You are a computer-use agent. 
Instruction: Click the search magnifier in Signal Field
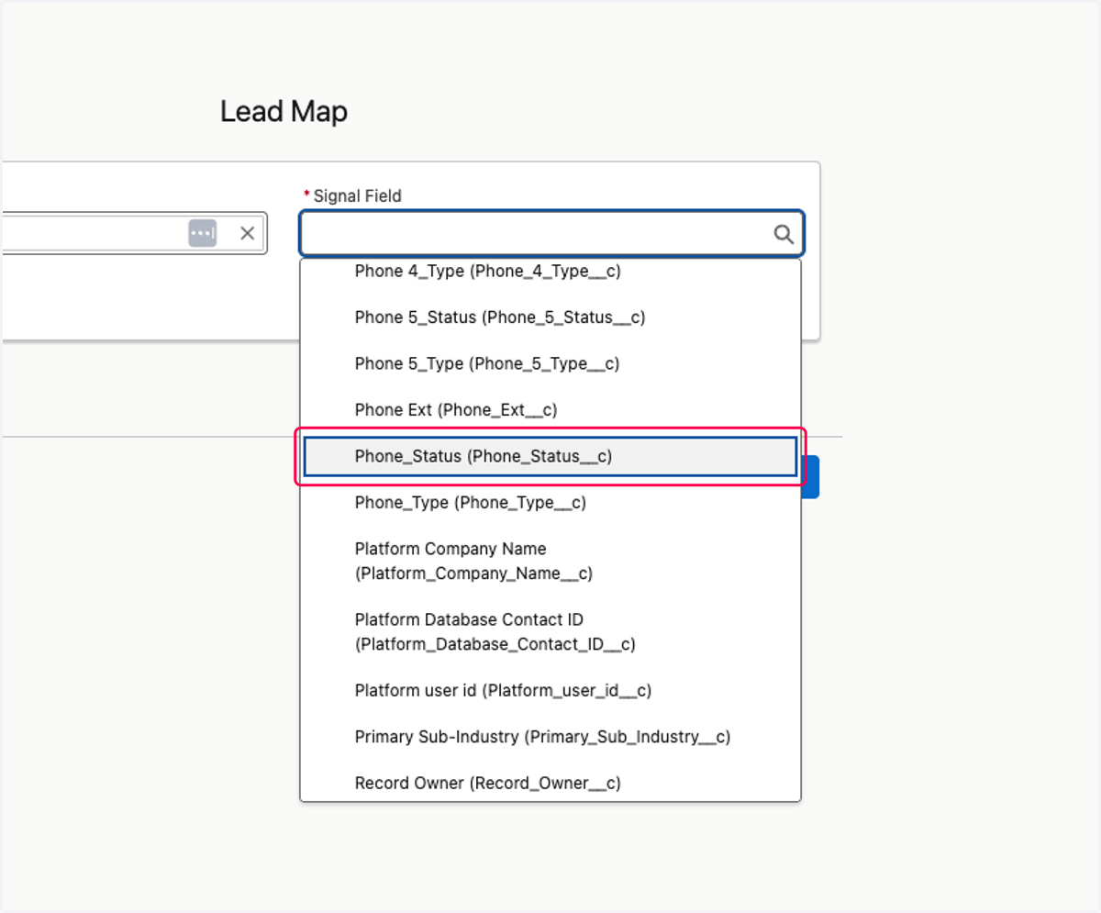(784, 234)
